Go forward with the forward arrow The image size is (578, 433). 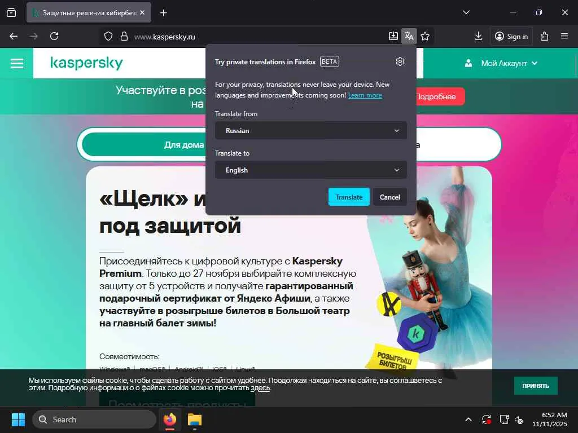tap(33, 36)
